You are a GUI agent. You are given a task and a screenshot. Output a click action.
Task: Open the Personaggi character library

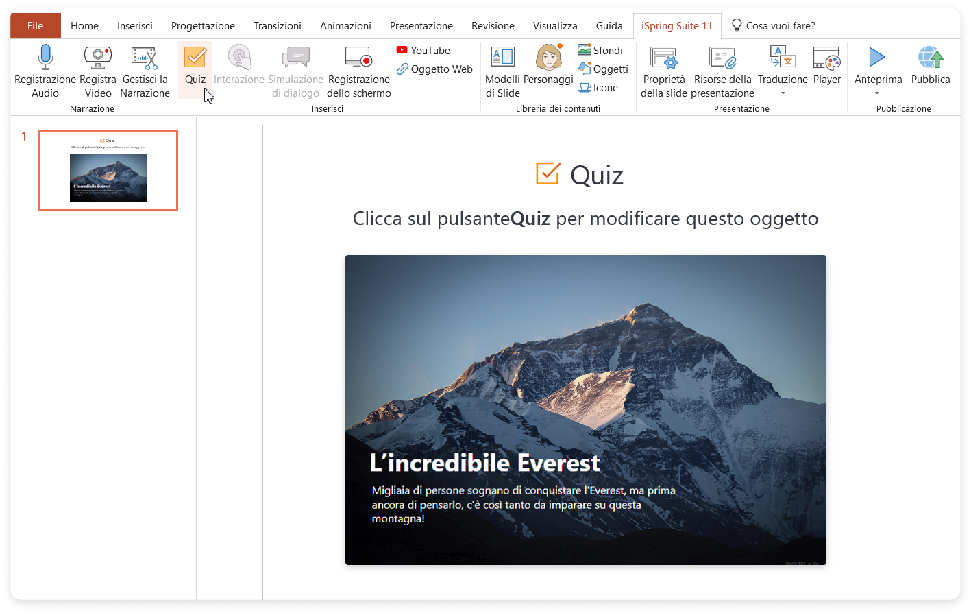(x=548, y=58)
